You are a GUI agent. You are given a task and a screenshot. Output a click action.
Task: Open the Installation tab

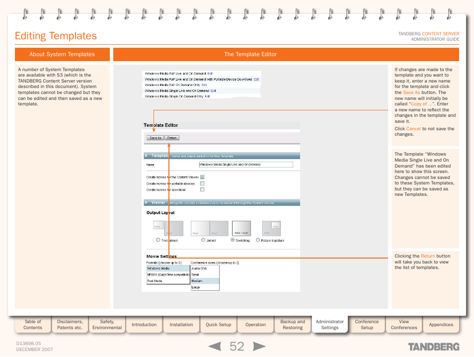tap(181, 325)
